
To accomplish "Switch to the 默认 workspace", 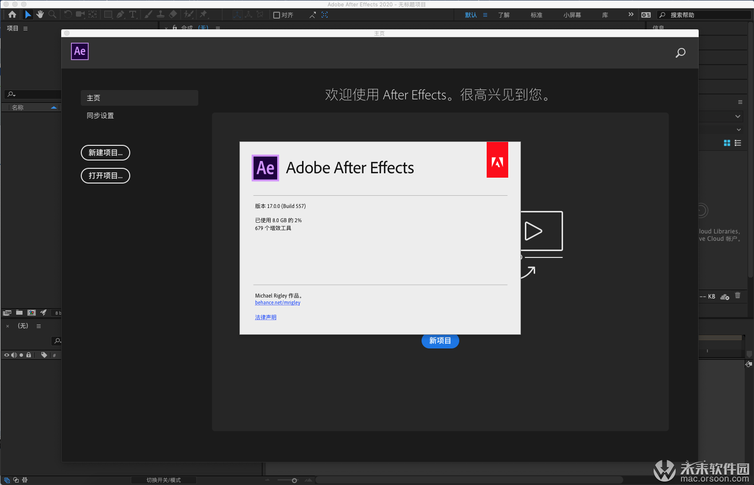I will [471, 15].
